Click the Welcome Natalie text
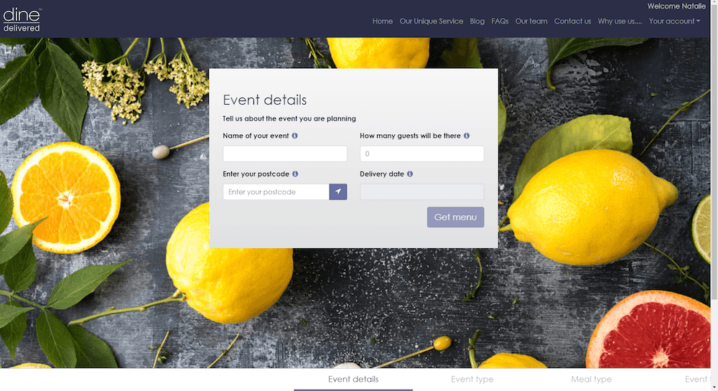Screen dimensions: 718x391 tap(676, 6)
